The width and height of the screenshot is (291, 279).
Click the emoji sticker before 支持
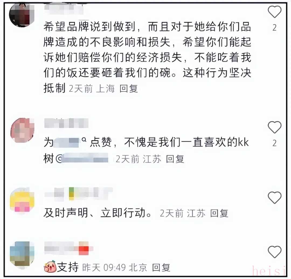point(50,267)
